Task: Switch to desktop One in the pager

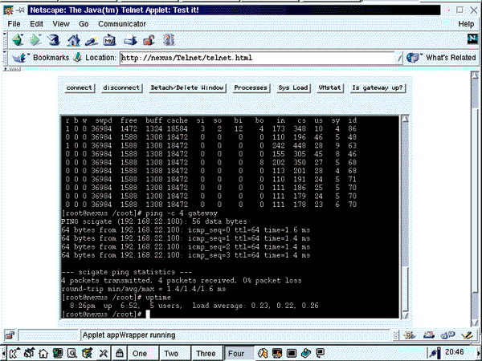Action: (140, 352)
